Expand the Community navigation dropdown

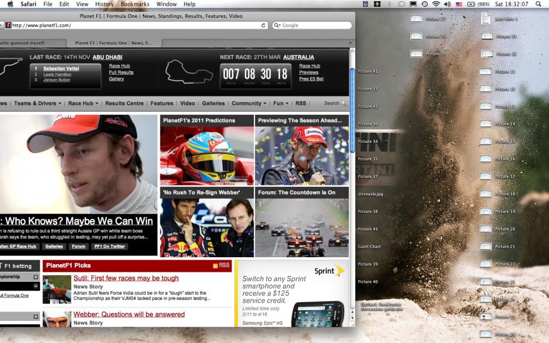pyautogui.click(x=250, y=103)
